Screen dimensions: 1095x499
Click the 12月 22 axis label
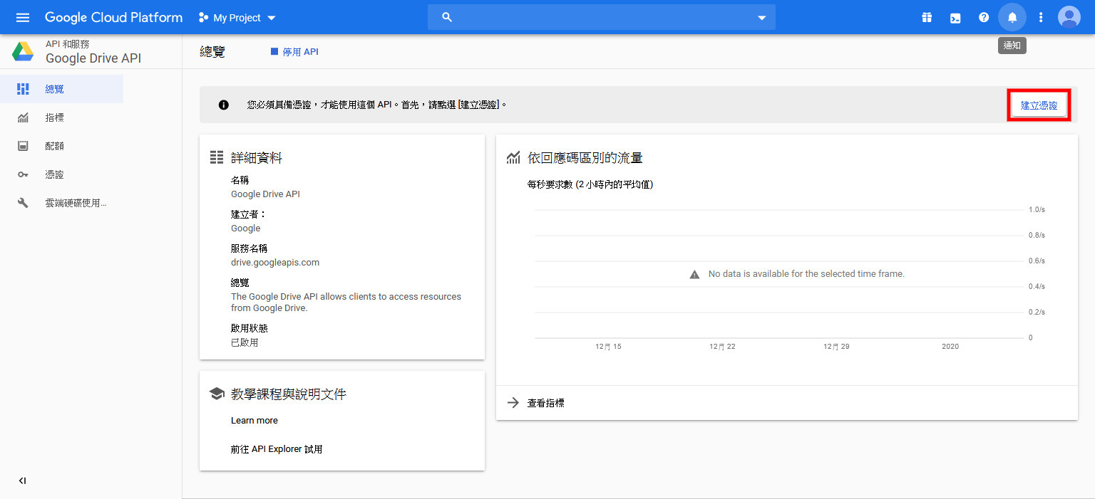pos(722,347)
